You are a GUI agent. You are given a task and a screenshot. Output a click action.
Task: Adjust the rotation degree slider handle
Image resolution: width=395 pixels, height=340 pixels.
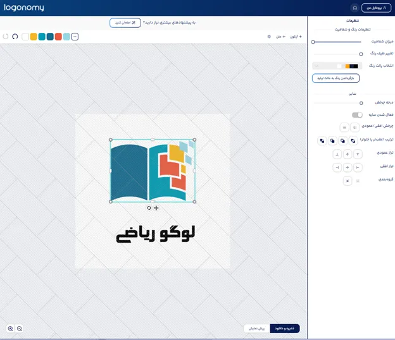coord(361,103)
